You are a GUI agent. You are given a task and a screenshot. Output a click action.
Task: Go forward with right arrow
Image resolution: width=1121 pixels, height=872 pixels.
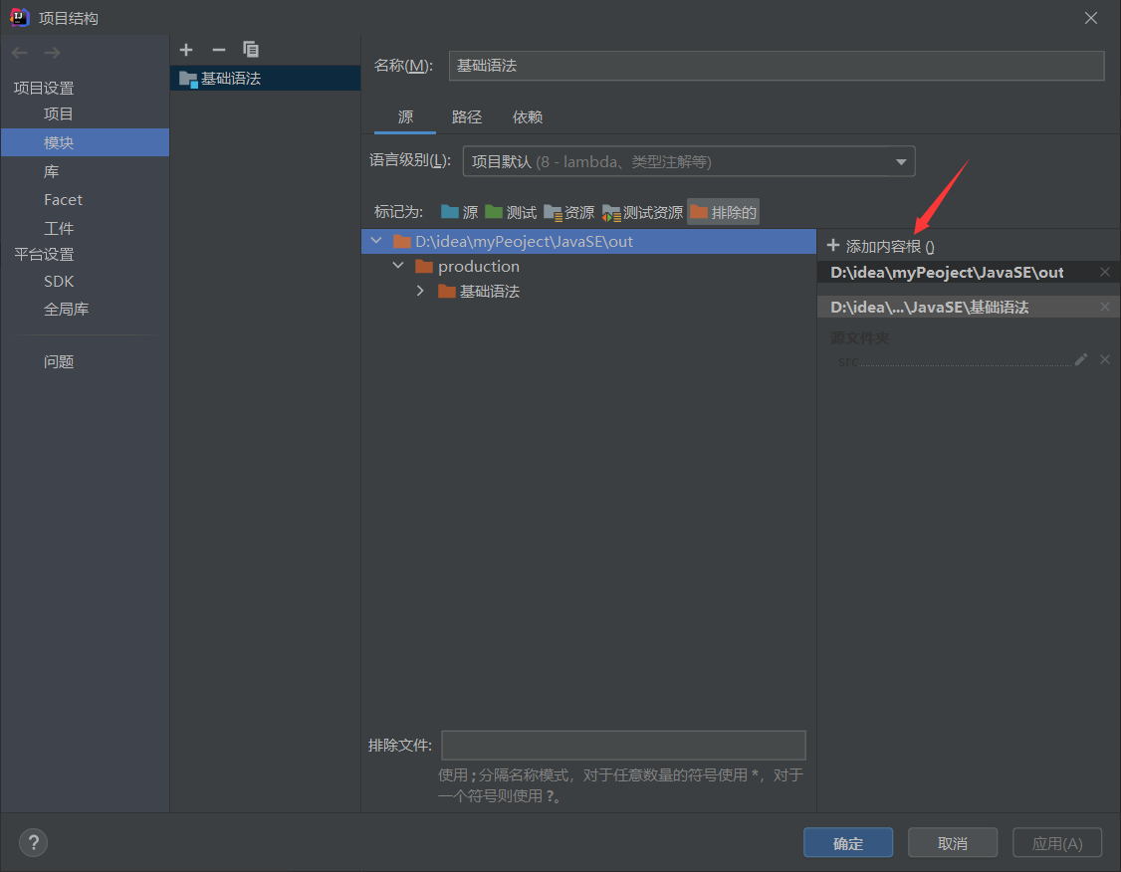[x=52, y=53]
